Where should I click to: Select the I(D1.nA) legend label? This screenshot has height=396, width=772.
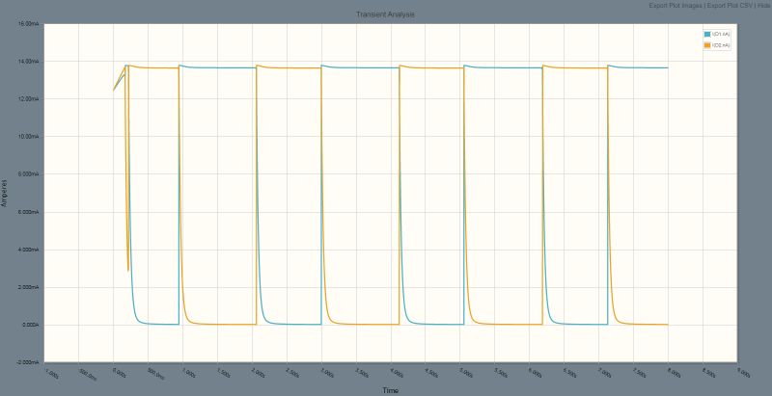(721, 34)
